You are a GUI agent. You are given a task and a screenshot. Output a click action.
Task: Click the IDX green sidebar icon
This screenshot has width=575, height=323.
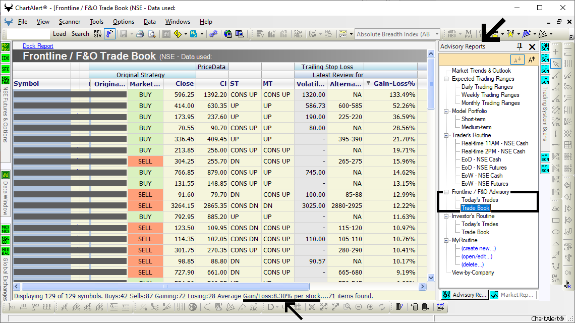point(6,58)
